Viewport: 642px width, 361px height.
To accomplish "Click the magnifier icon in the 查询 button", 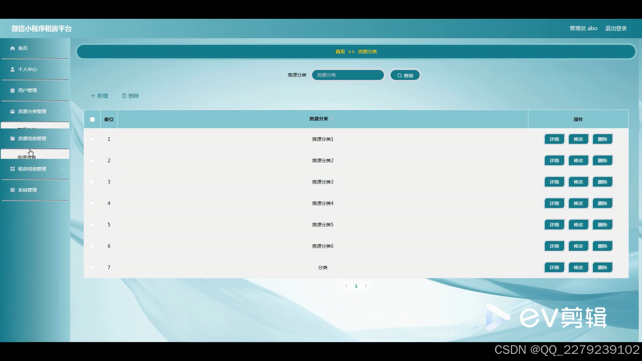I will [400, 75].
